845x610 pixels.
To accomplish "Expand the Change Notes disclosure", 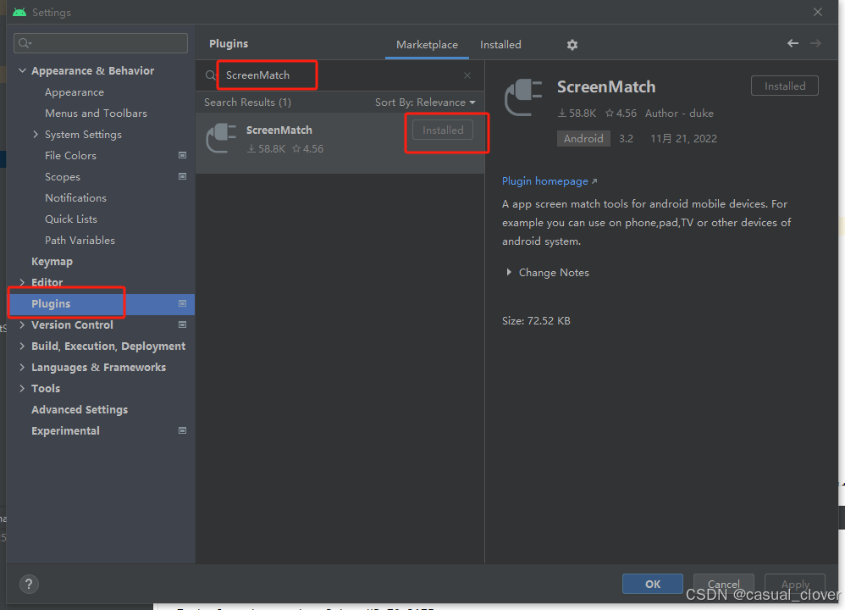I will [508, 272].
